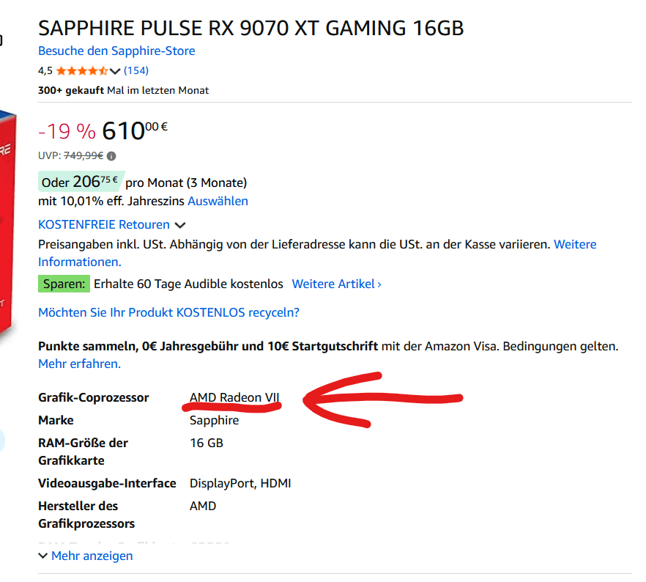This screenshot has height=582, width=646.
Task: Click the free product recycling link
Action: [x=168, y=312]
